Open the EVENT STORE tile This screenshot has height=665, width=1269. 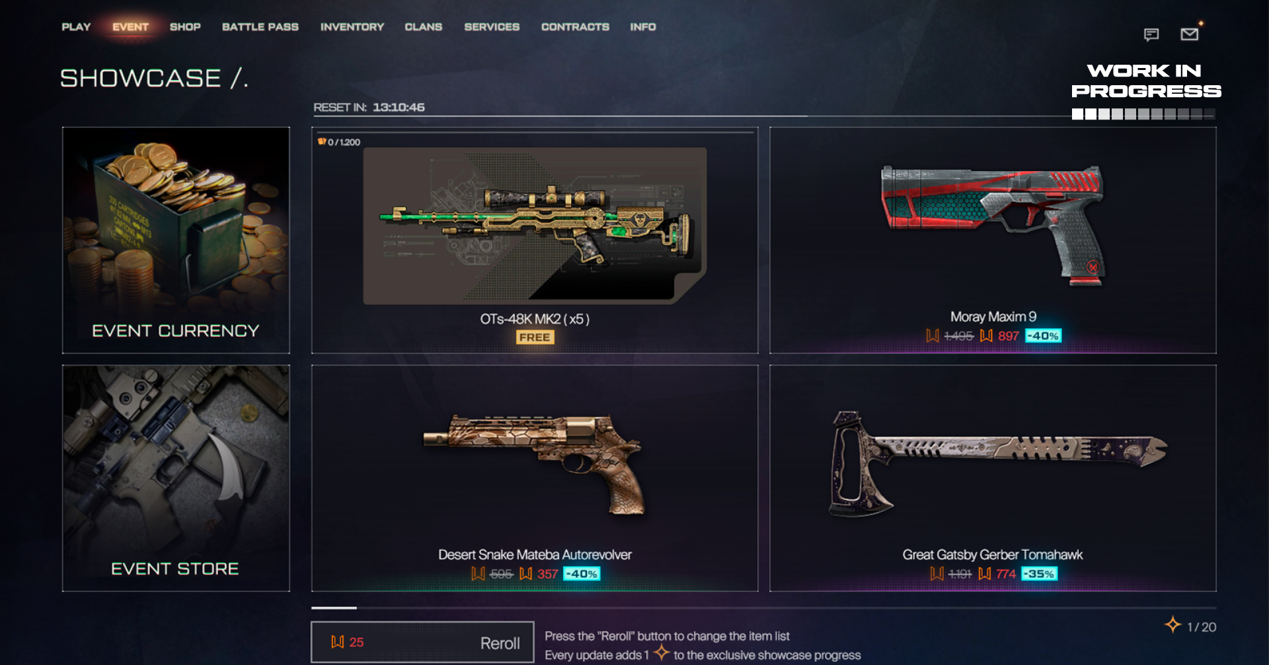click(176, 478)
